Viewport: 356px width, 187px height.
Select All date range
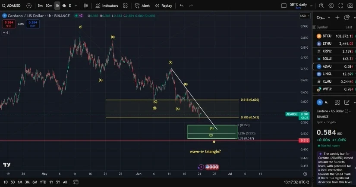point(65,182)
